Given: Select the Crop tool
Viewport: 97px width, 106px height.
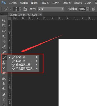Looking at the screenshot, I should (4, 42).
